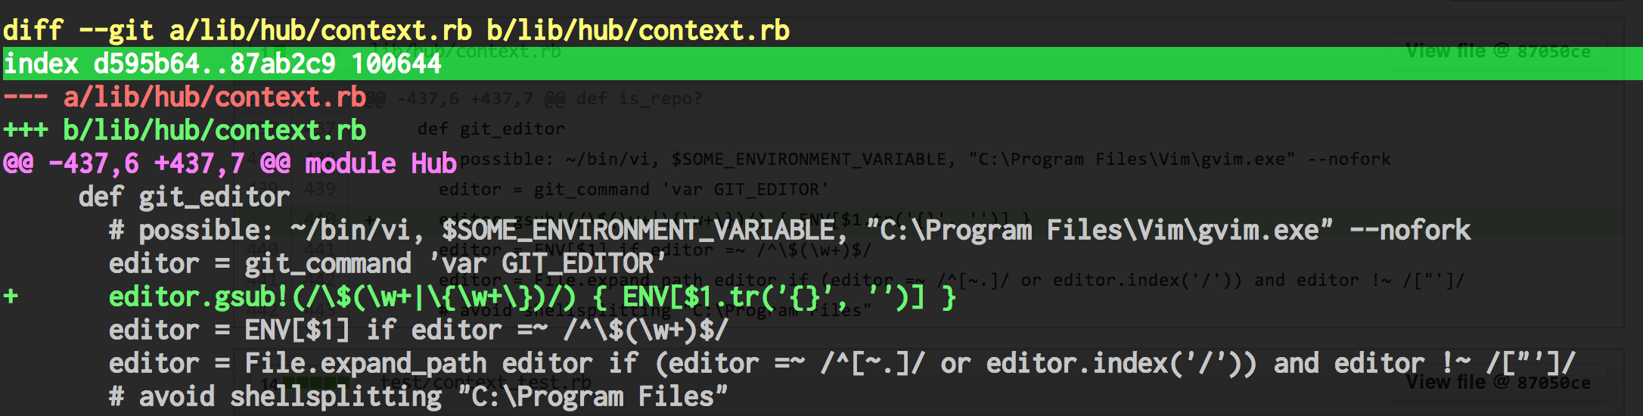Click "File.expand_path" in the code
Screen dimensions: 1643x416
(365, 363)
